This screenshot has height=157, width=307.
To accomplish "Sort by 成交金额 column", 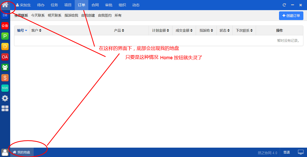I will coord(184,30).
